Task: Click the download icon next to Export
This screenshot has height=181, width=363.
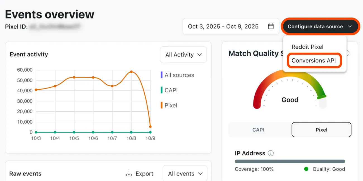Action: (128, 173)
